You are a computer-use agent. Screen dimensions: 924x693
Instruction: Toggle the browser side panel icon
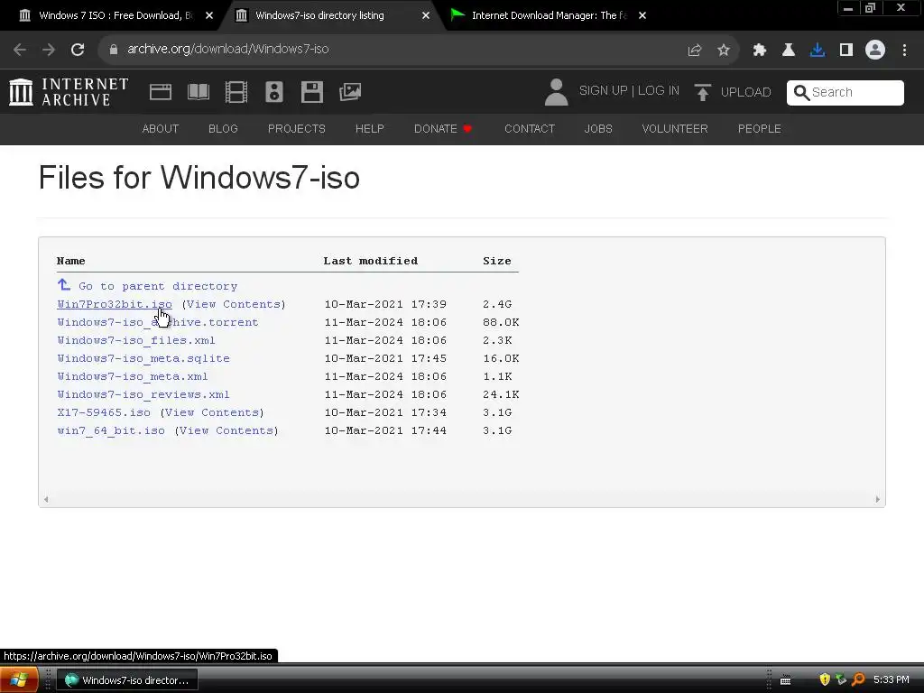[846, 50]
